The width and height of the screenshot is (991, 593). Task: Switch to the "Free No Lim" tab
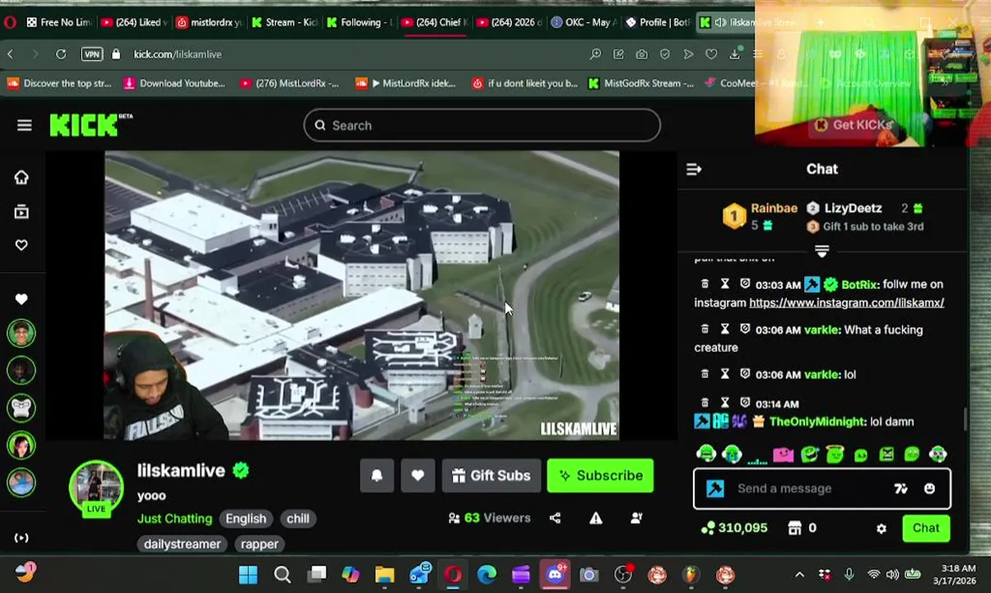(58, 22)
